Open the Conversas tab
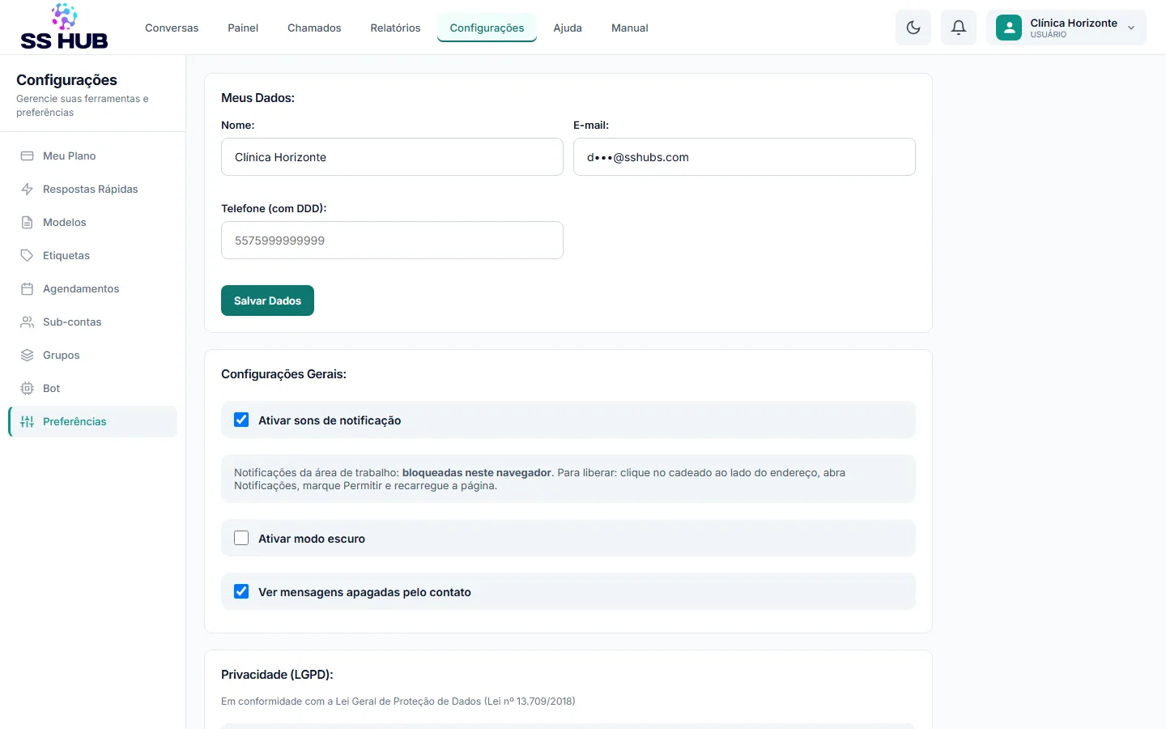 (172, 28)
